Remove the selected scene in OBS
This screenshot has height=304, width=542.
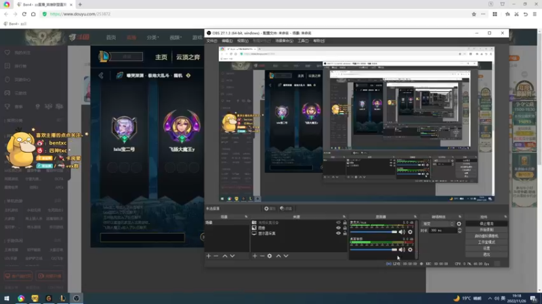[x=216, y=256]
